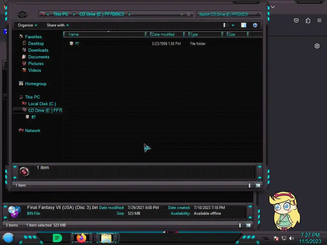Open the Help question mark icon
Image resolution: width=327 pixels, height=245 pixels.
pos(255,25)
